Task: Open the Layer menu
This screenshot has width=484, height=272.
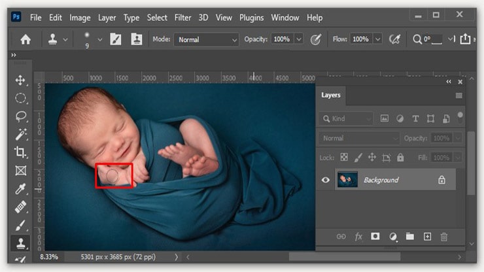Action: click(x=107, y=18)
